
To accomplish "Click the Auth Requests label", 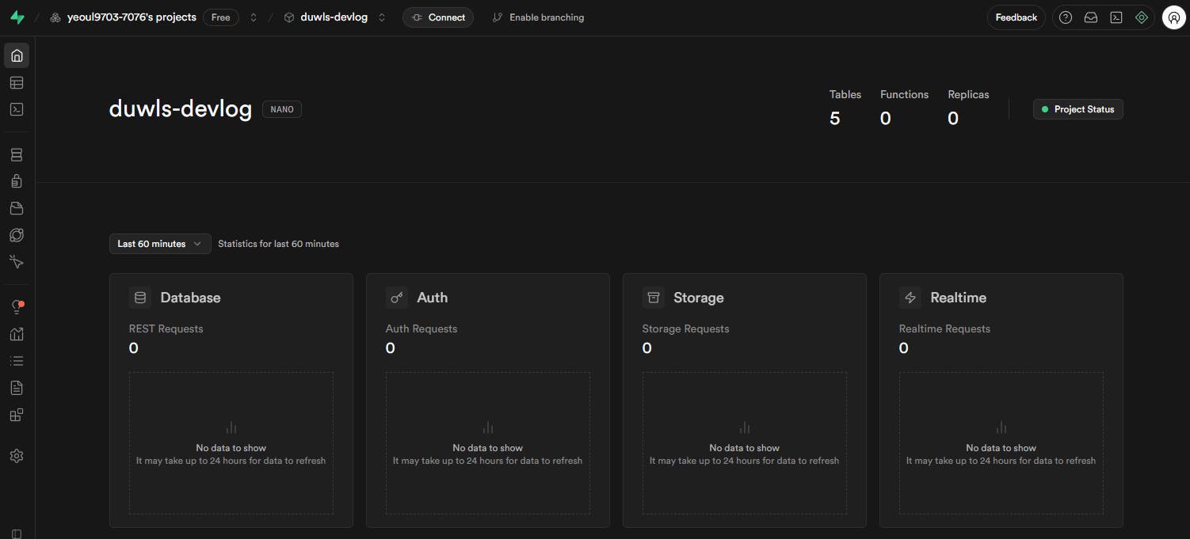I will [421, 328].
